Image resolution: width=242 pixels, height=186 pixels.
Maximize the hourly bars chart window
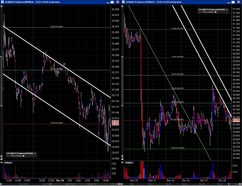pyautogui.click(x=233, y=2)
